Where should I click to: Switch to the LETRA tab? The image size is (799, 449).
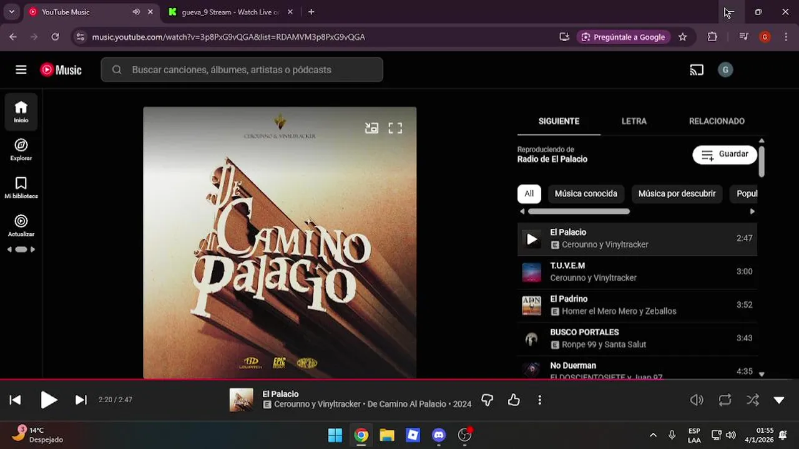pos(634,121)
